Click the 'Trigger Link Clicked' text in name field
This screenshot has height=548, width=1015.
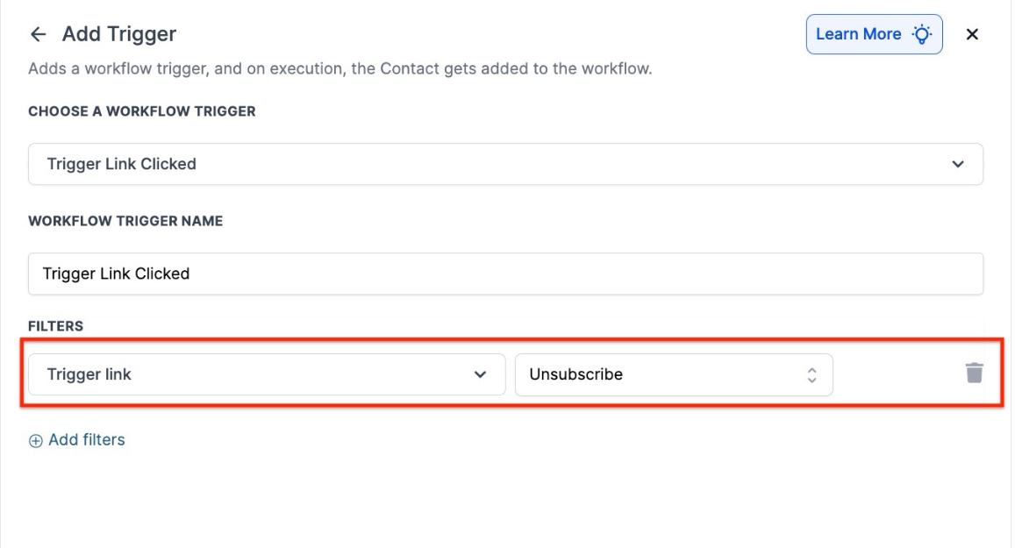coord(116,274)
